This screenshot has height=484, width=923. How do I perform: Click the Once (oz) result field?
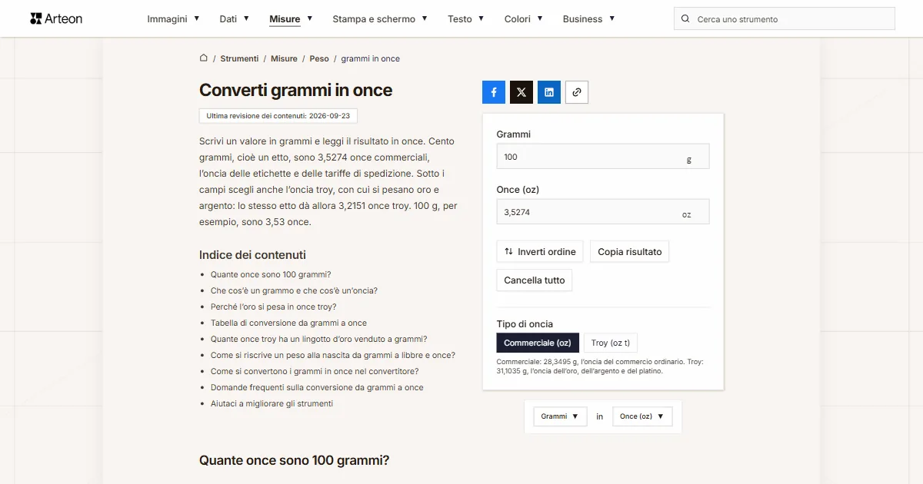603,212
